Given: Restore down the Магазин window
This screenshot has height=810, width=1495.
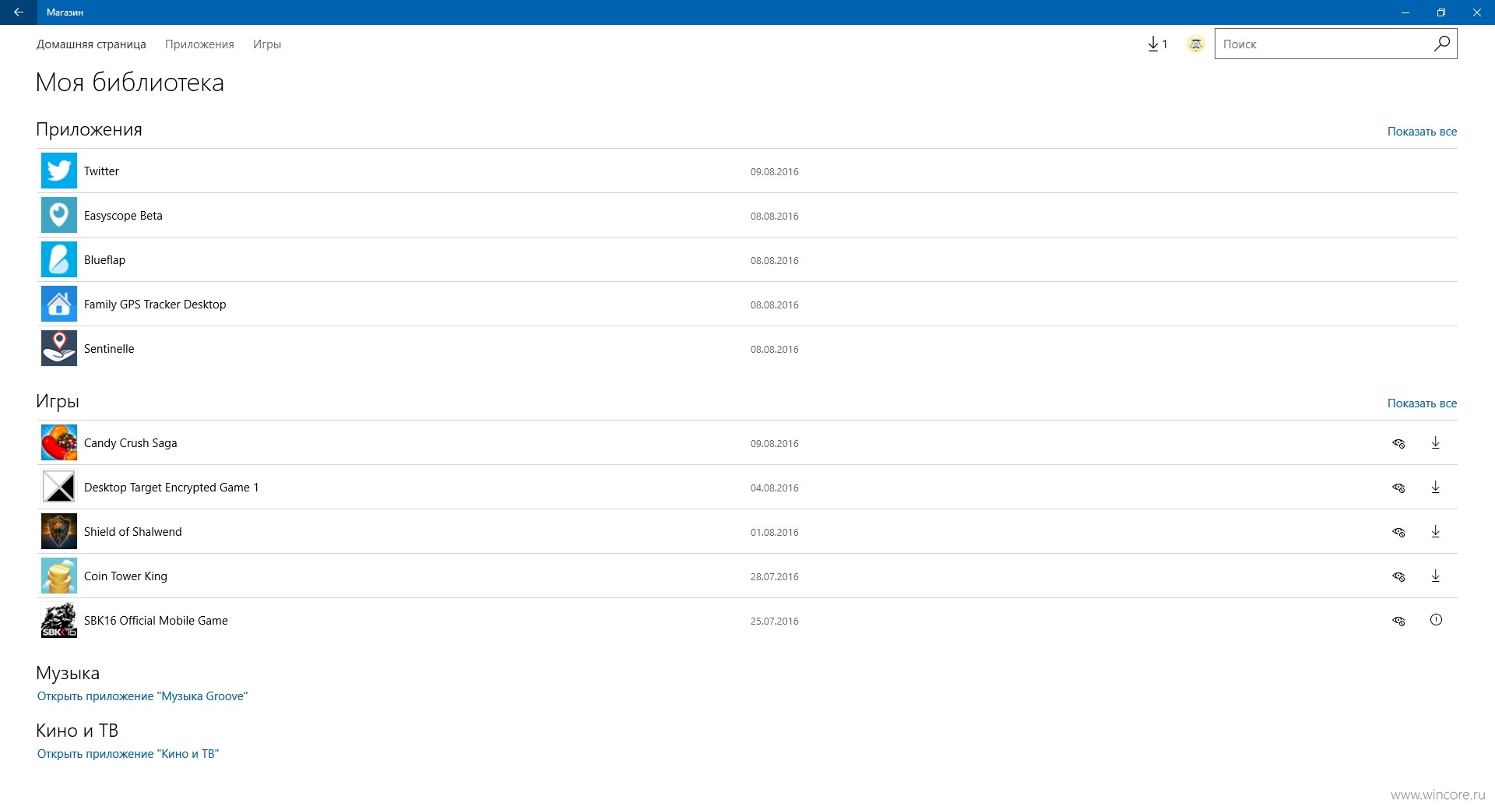Looking at the screenshot, I should pos(1440,12).
